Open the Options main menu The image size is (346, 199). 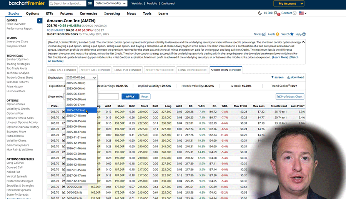coord(32,13)
